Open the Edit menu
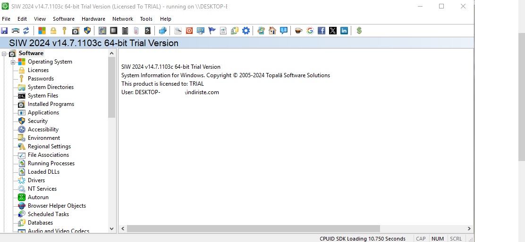The height and width of the screenshot is (242, 525). [22, 19]
